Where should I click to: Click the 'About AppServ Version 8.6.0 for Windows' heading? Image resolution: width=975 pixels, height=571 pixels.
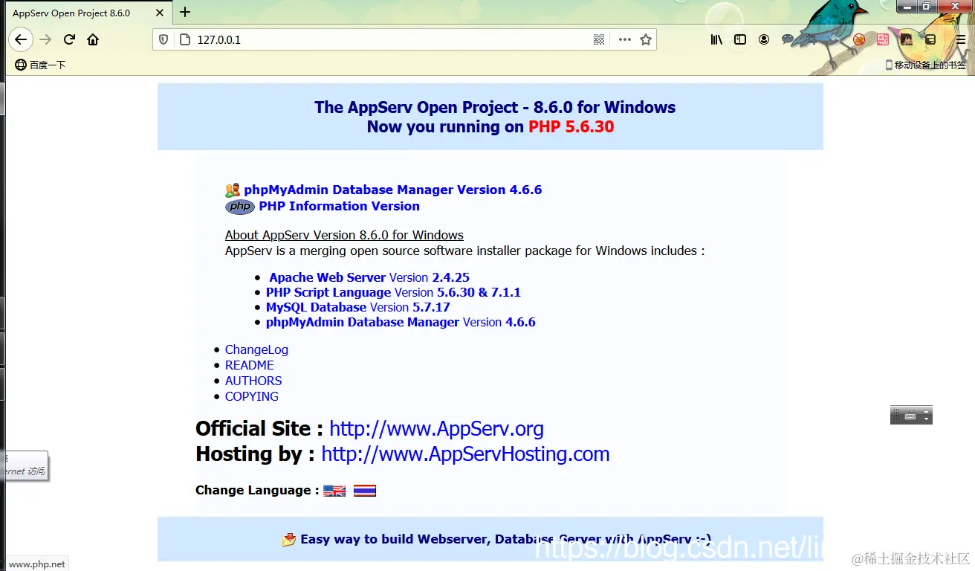point(344,235)
